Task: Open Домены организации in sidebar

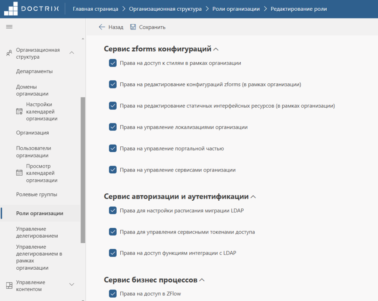Action: pos(32,90)
